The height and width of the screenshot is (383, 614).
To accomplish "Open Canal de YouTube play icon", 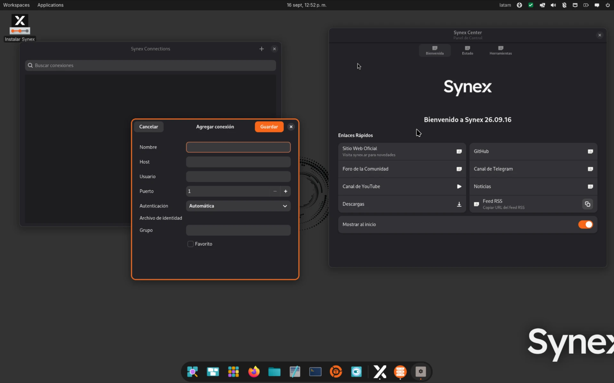I will tap(459, 187).
